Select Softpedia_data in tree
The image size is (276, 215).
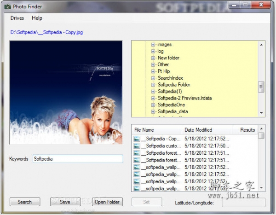coord(172,111)
